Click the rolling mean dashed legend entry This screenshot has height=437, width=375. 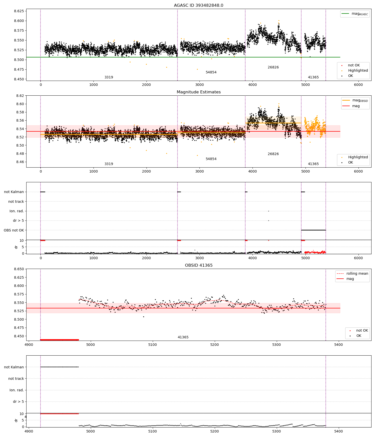click(x=352, y=273)
